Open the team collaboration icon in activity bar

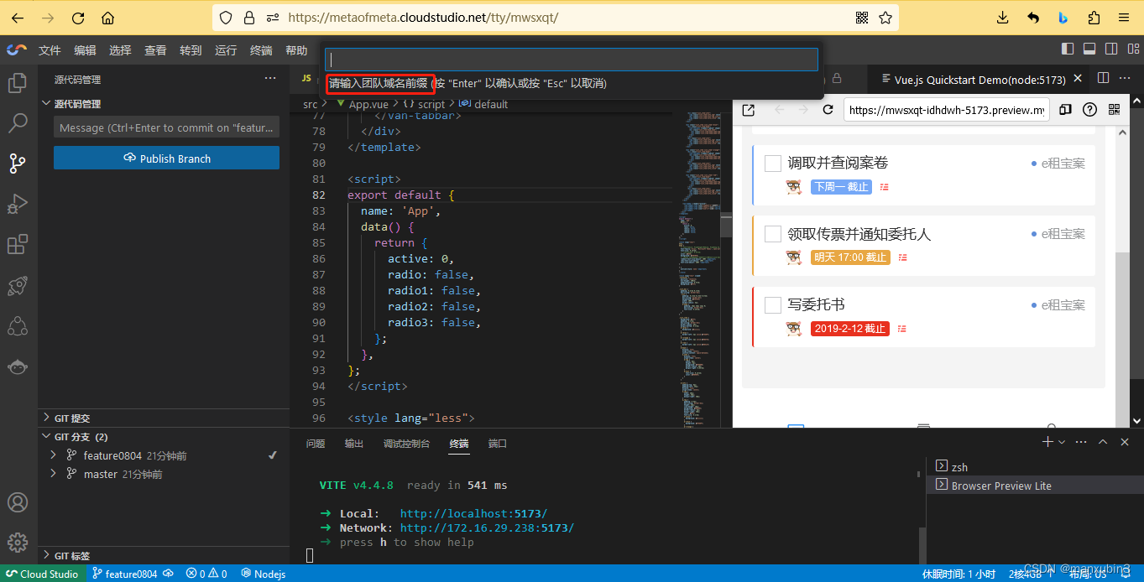click(18, 325)
